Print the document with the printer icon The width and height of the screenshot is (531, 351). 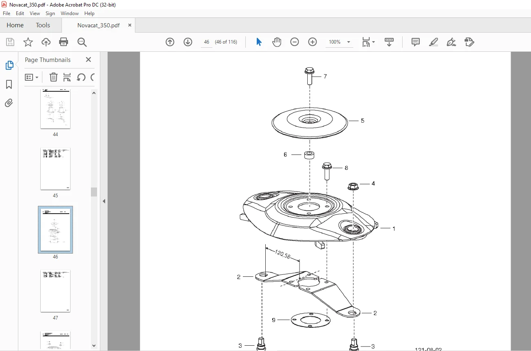click(x=64, y=42)
